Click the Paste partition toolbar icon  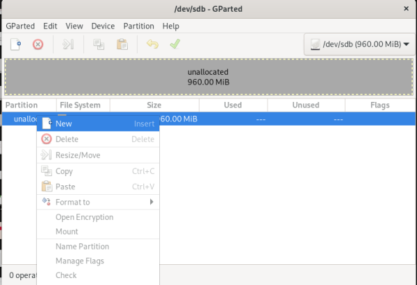tap(122, 44)
